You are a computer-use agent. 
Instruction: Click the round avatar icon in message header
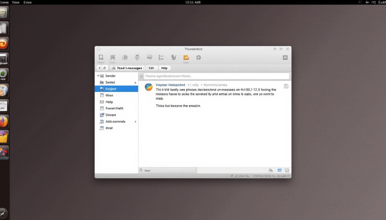tap(148, 87)
